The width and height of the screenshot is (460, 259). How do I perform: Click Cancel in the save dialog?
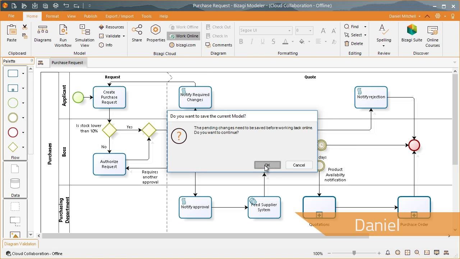click(299, 165)
